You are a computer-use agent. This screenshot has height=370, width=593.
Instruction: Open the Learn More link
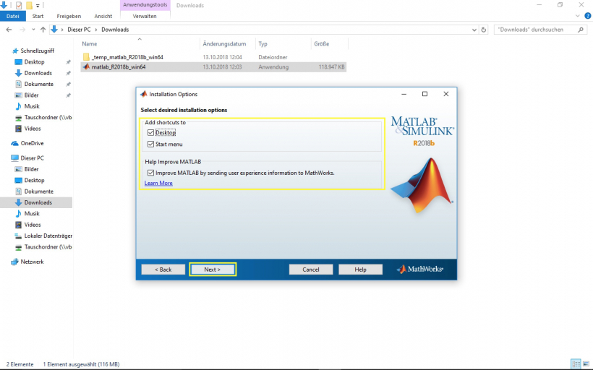click(x=158, y=184)
